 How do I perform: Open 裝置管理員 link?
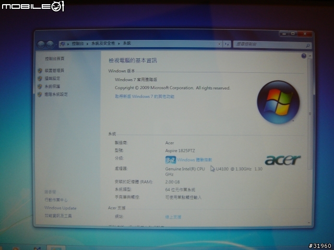coord(54,70)
